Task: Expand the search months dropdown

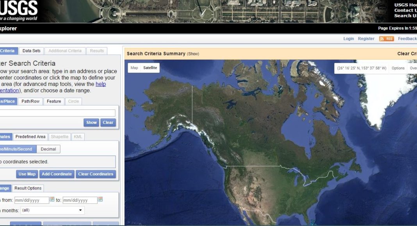Action: coord(53,210)
